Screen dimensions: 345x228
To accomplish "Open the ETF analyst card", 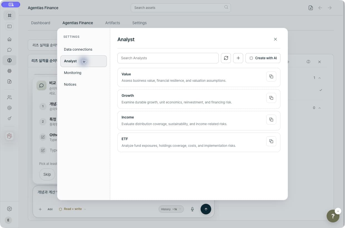I will click(199, 142).
